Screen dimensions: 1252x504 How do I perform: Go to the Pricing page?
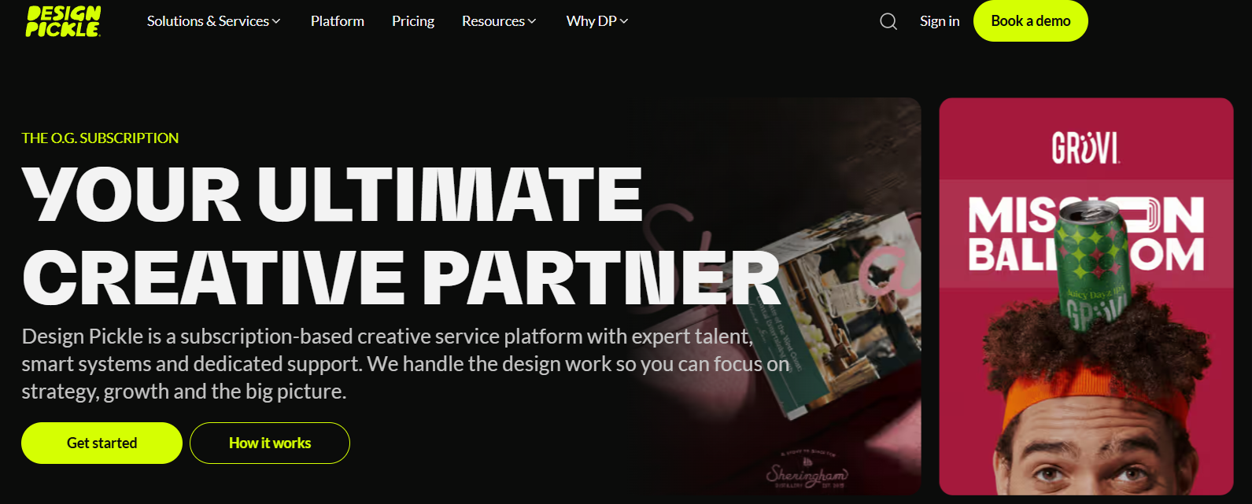click(x=413, y=21)
